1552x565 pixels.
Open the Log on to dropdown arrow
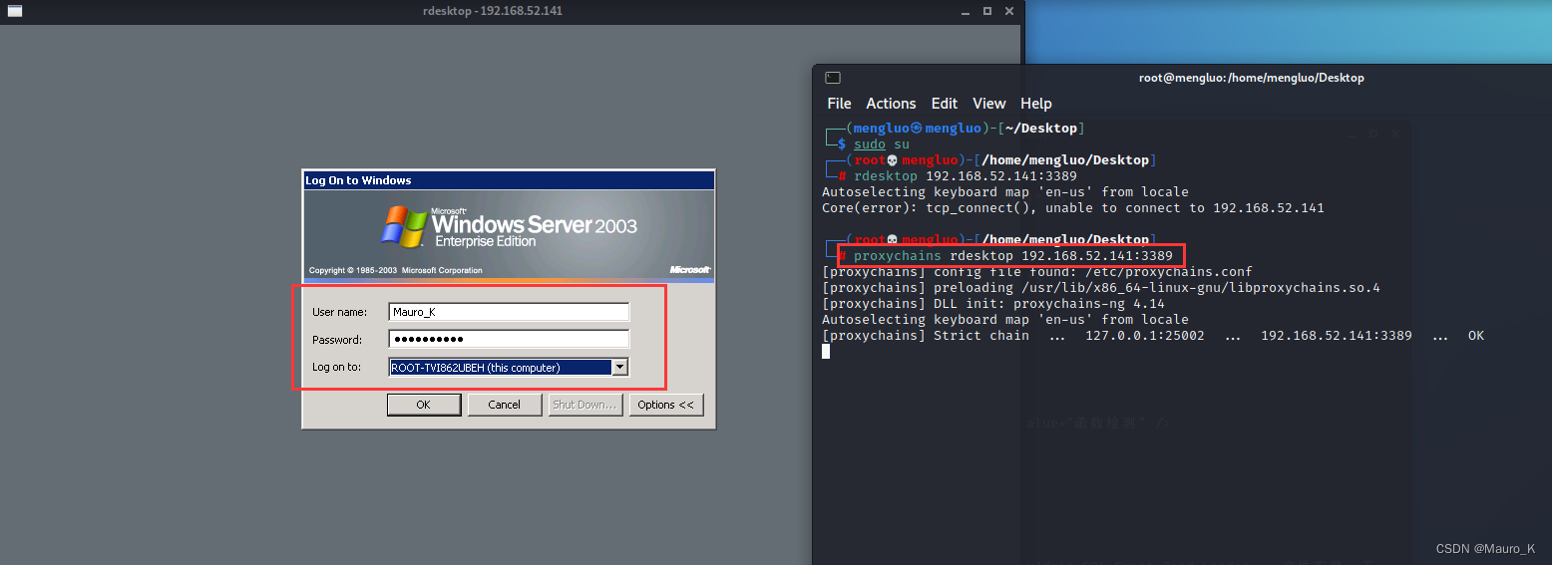coord(620,367)
